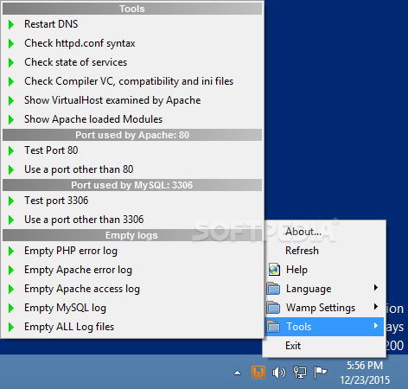Click green arrow beside Use a port other than 80
The height and width of the screenshot is (389, 408).
[x=11, y=169]
